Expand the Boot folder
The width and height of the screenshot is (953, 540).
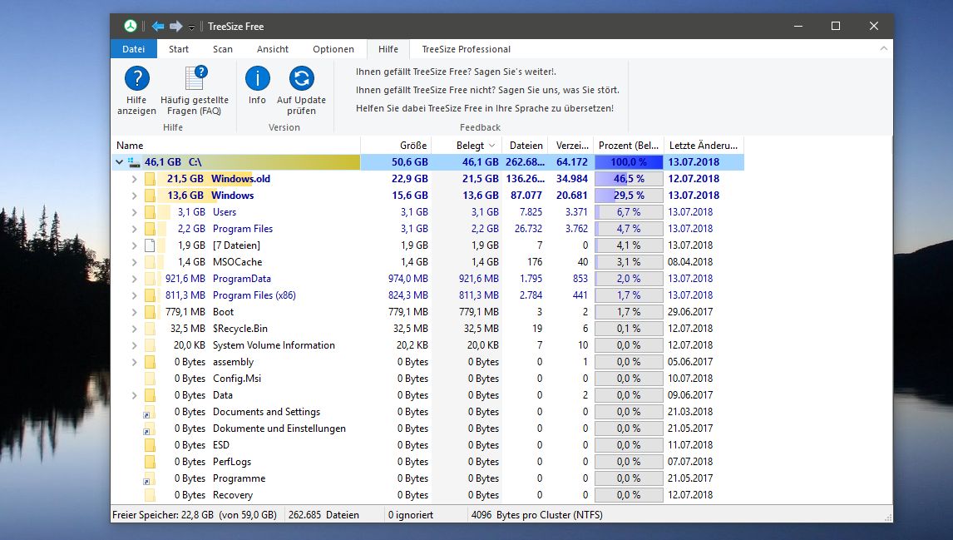click(x=135, y=312)
